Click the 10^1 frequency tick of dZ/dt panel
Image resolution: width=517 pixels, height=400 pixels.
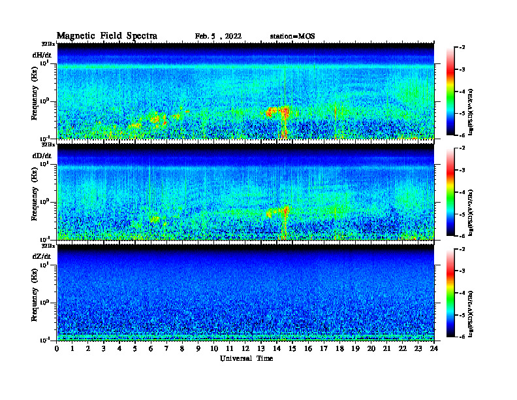[x=44, y=265]
